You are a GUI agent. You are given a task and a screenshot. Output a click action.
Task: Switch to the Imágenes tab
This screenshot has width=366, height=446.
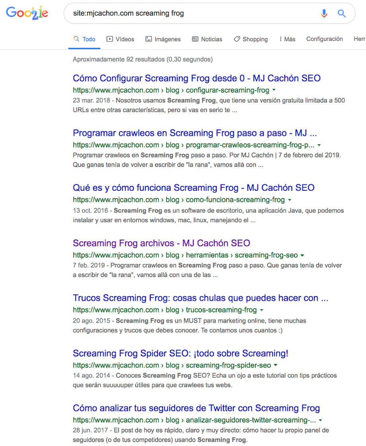click(163, 39)
